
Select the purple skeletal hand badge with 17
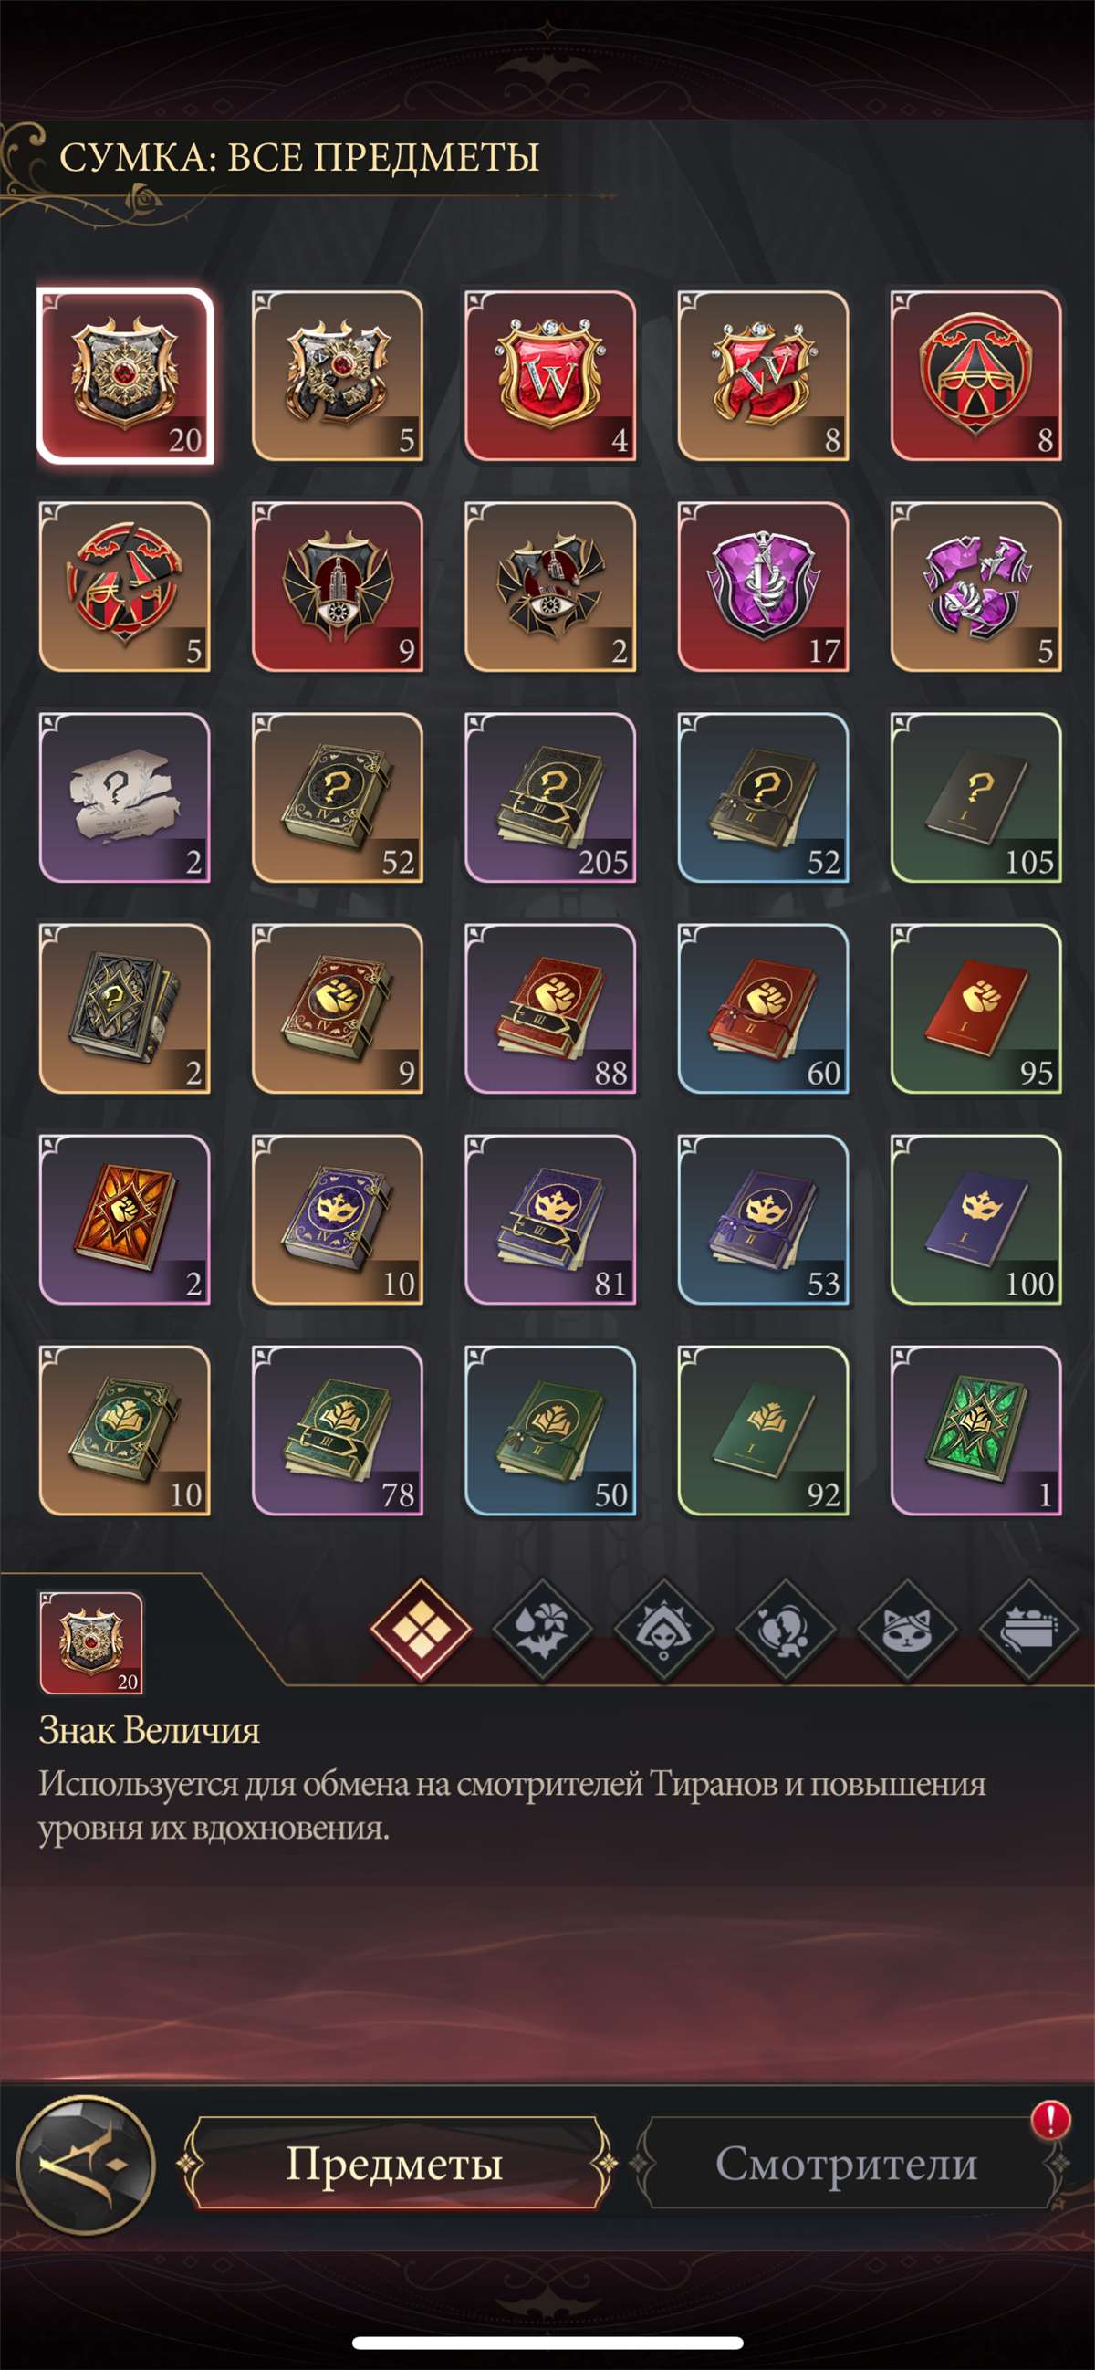763,586
